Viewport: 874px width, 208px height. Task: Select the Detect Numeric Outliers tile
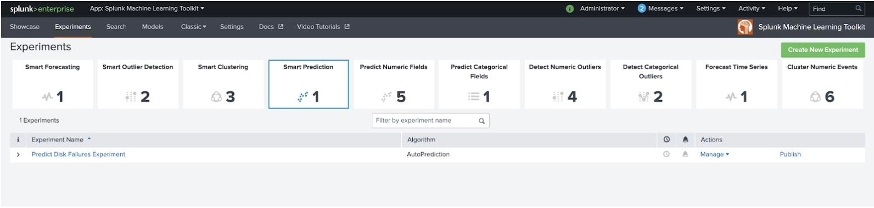click(565, 84)
